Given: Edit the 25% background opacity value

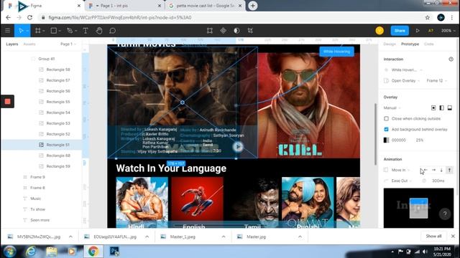Looking at the screenshot, I should pyautogui.click(x=420, y=140).
